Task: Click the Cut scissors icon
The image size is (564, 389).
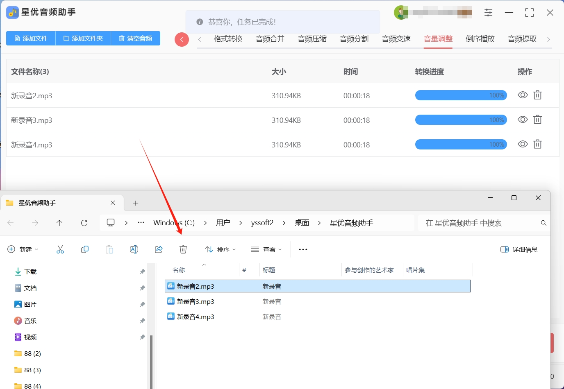Action: 60,249
